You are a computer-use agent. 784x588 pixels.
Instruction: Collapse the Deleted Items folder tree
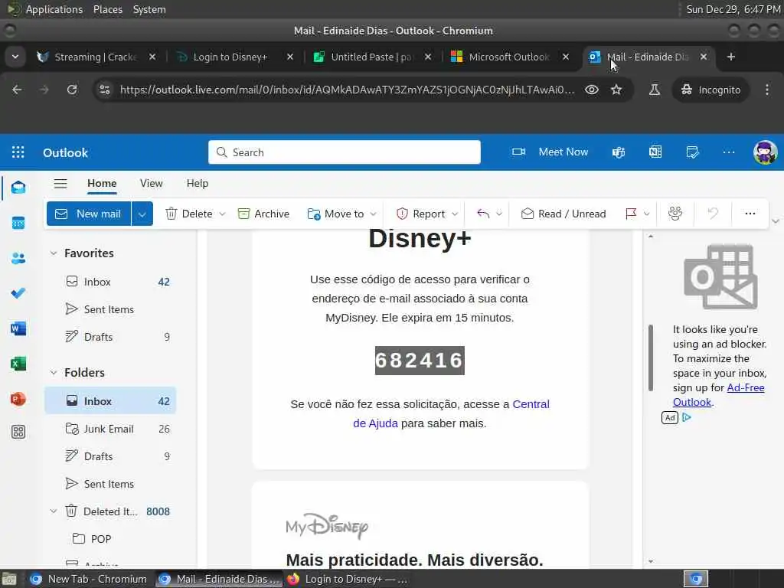tap(54, 511)
